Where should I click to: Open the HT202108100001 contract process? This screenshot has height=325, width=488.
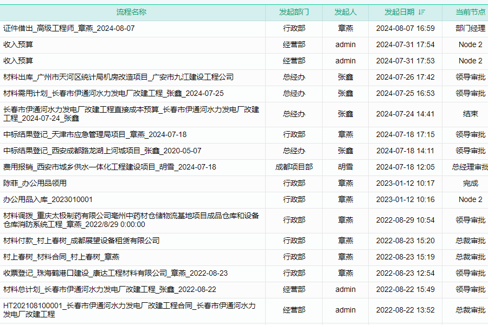click(129, 310)
